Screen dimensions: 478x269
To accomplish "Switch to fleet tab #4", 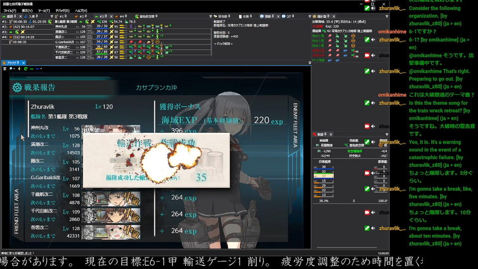I will coord(121,16).
